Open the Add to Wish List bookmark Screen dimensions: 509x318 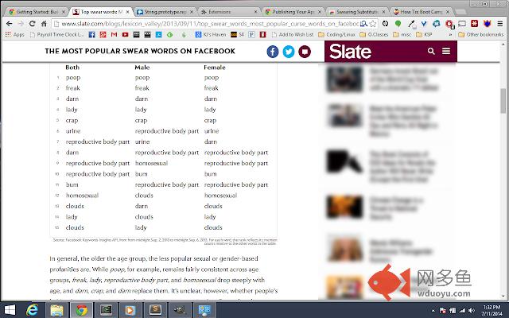[293, 34]
